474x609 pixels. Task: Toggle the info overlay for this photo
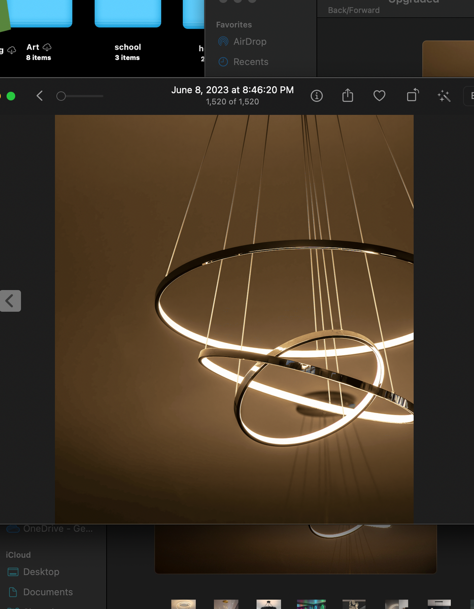316,95
